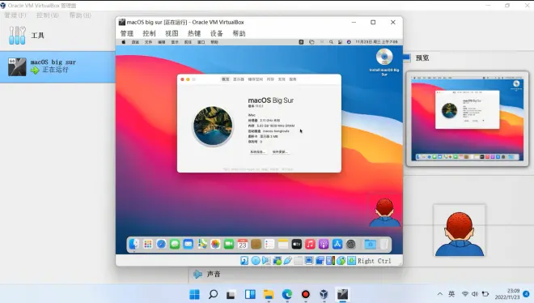Click the VM preview thumbnail
The width and height of the screenshot is (534, 303).
(x=468, y=118)
